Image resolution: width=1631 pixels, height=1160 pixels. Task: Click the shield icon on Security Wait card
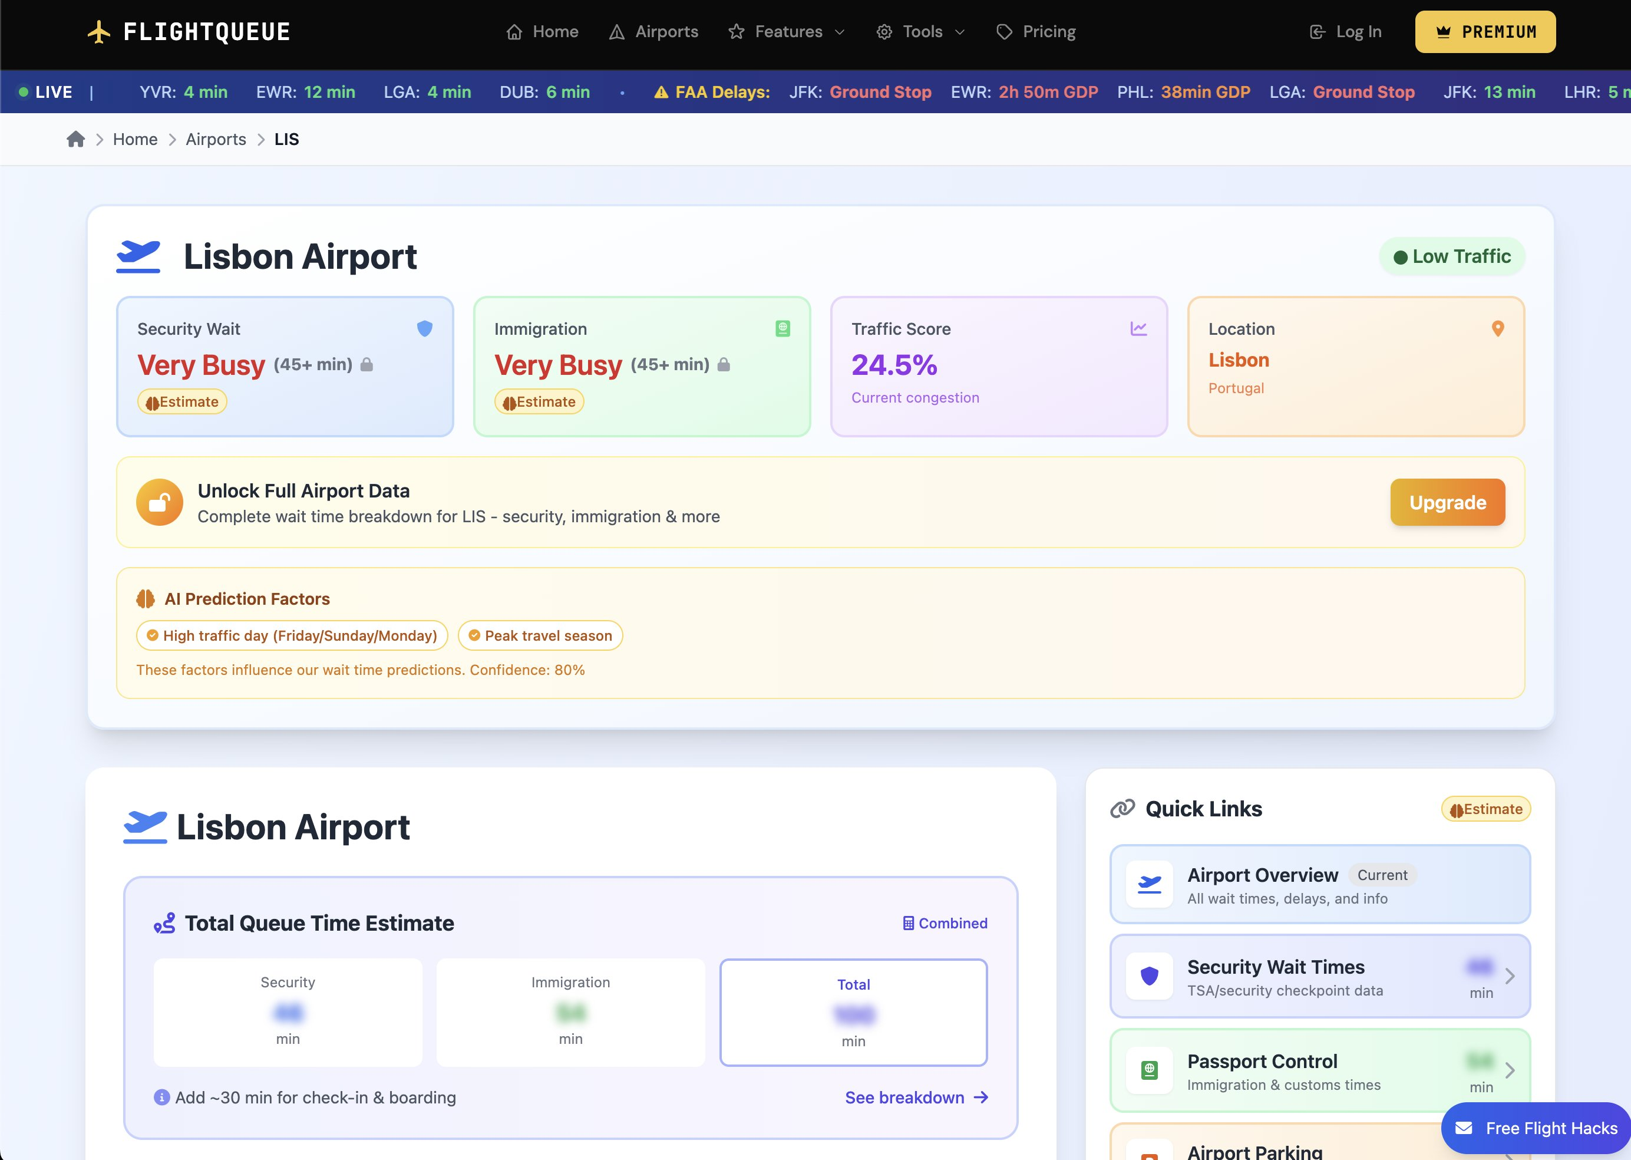(x=425, y=328)
